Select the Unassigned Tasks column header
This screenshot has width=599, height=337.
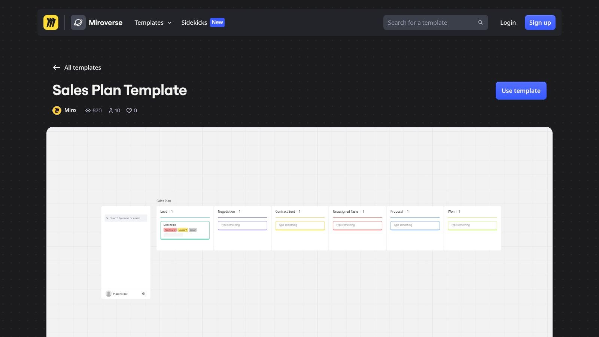[346, 212]
